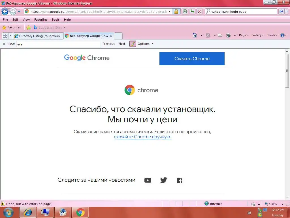290x218 pixels.
Task: Open the Tools command bar menu
Action: click(x=272, y=35)
